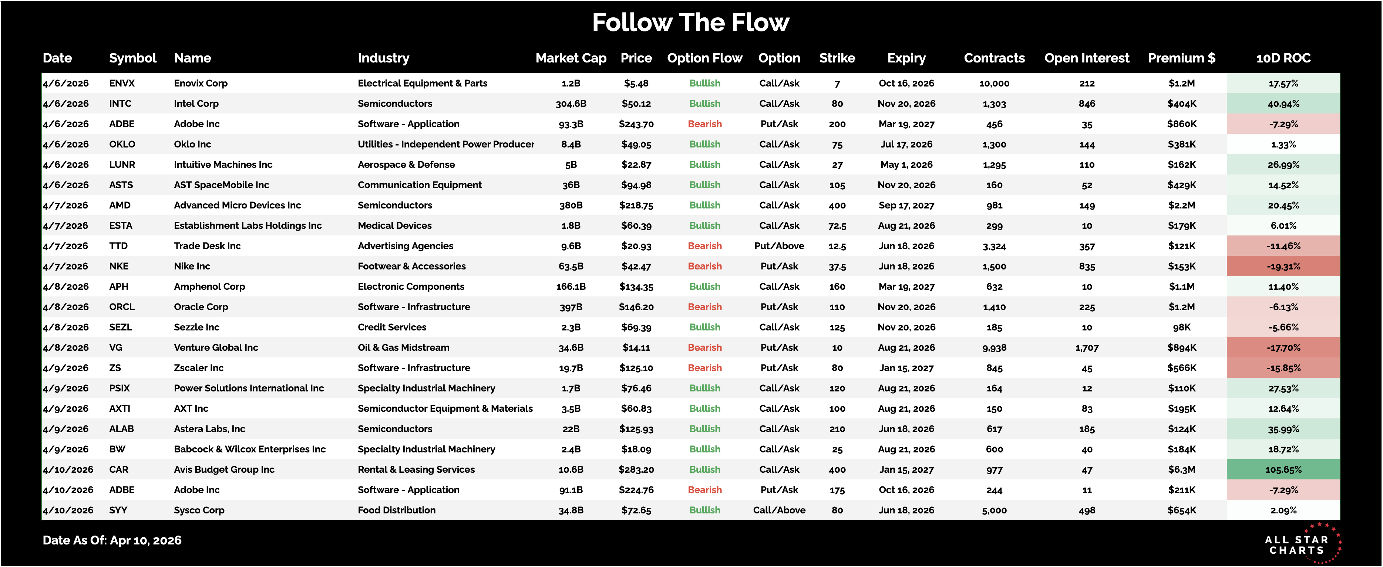
Task: Click the 105.65% dark green ROC cell
Action: tap(1283, 469)
